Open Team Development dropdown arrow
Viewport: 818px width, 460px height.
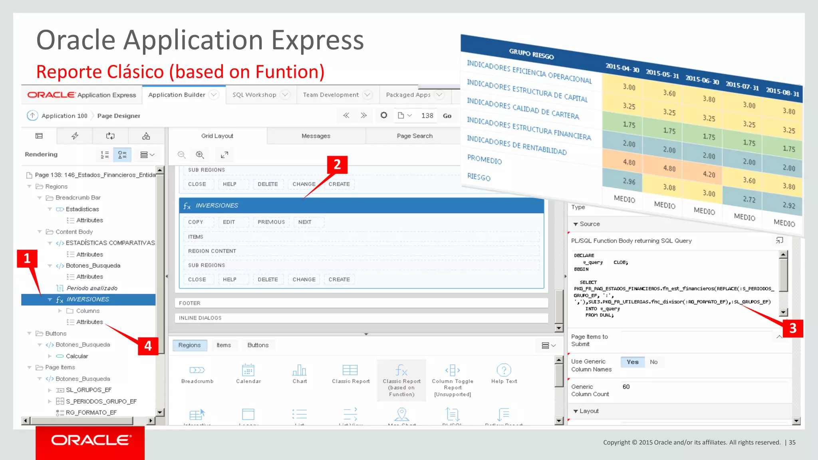coord(367,95)
